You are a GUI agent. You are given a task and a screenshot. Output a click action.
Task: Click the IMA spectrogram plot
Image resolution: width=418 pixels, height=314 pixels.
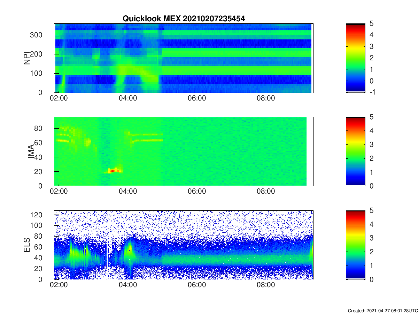pyautogui.click(x=184, y=151)
